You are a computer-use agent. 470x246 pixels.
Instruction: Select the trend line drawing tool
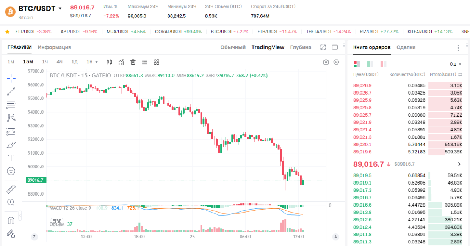(11, 91)
